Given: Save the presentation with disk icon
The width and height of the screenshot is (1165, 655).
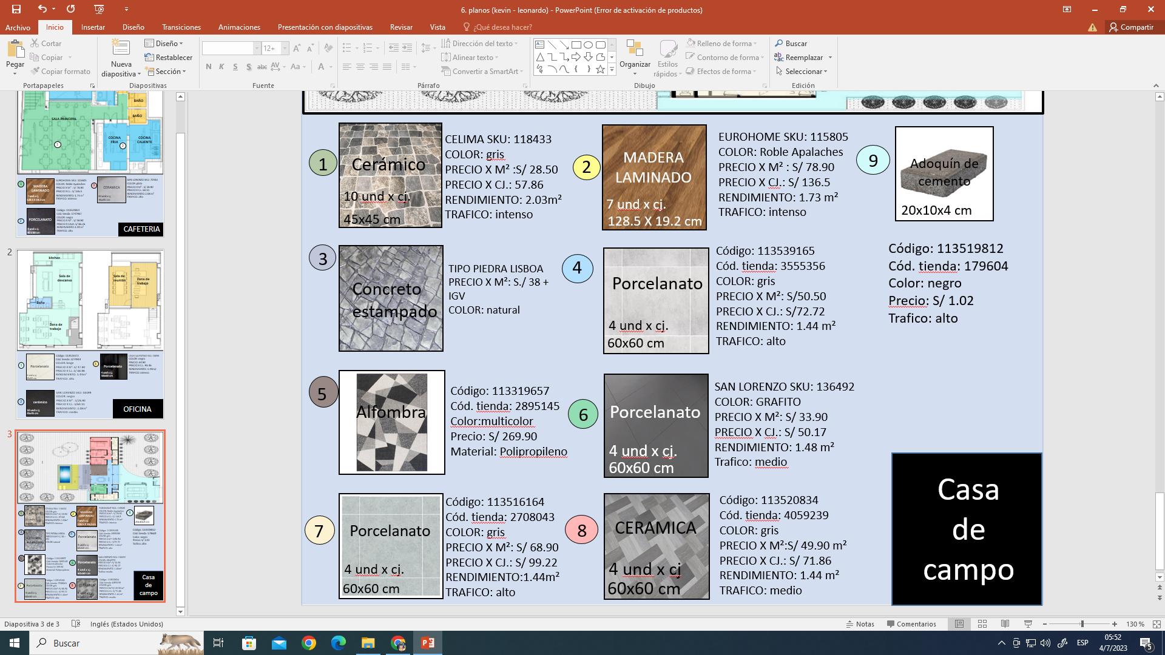Looking at the screenshot, I should pos(16,9).
